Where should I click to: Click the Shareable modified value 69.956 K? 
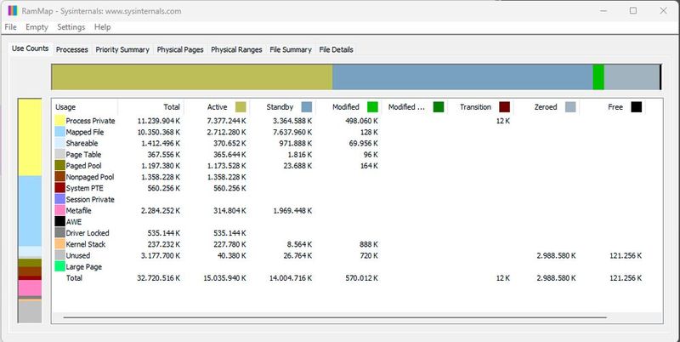[364, 143]
